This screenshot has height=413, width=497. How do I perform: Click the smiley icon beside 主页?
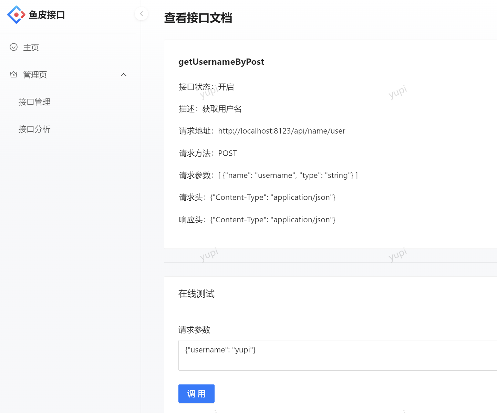(13, 47)
